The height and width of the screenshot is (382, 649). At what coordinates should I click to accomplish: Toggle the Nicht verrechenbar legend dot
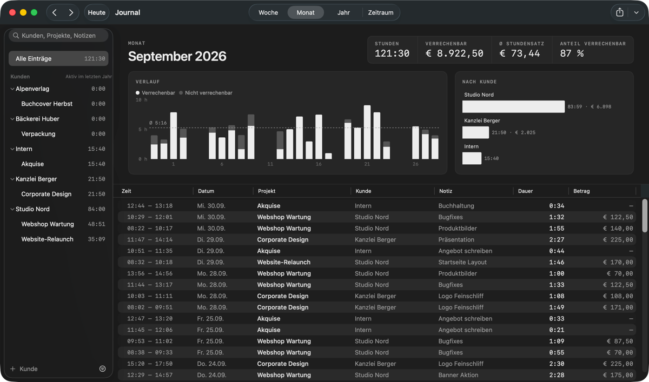[181, 93]
